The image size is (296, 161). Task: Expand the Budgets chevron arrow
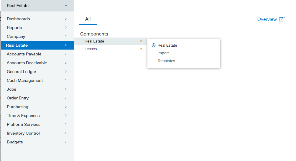[66, 142]
